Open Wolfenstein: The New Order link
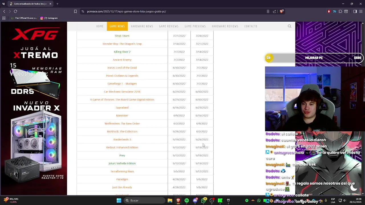 (122, 124)
